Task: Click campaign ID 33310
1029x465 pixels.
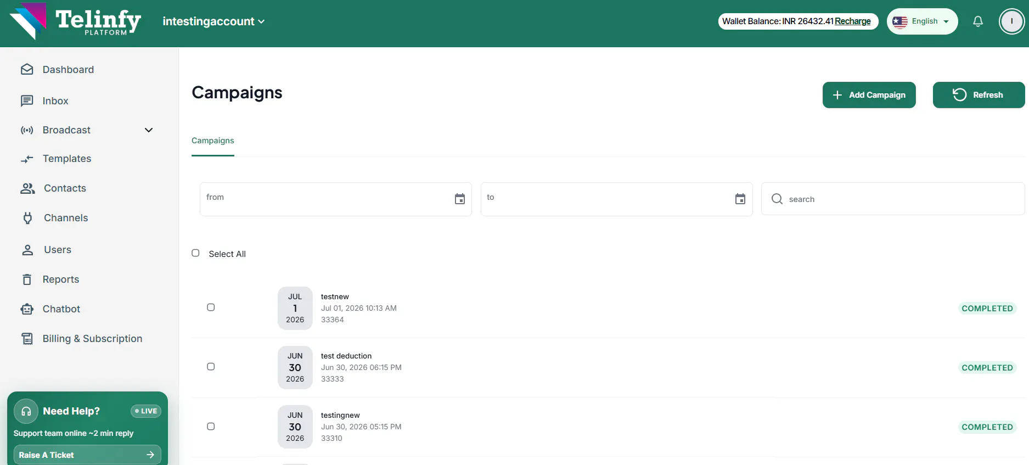Action: pos(331,438)
